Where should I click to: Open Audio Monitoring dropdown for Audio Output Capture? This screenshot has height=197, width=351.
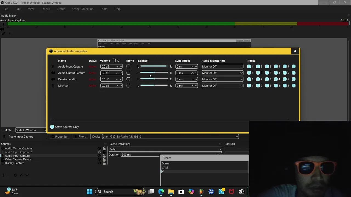pos(222,73)
